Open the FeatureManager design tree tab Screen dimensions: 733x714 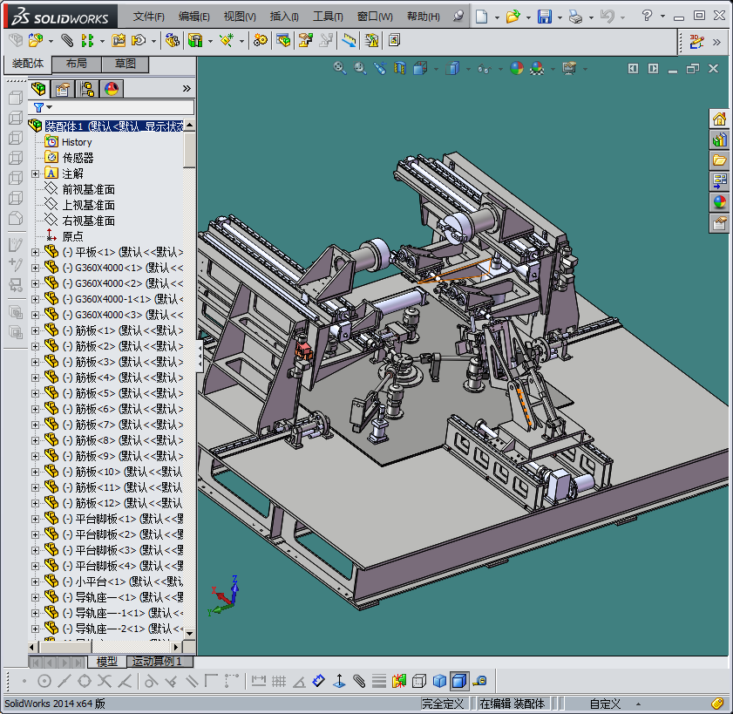[x=39, y=89]
